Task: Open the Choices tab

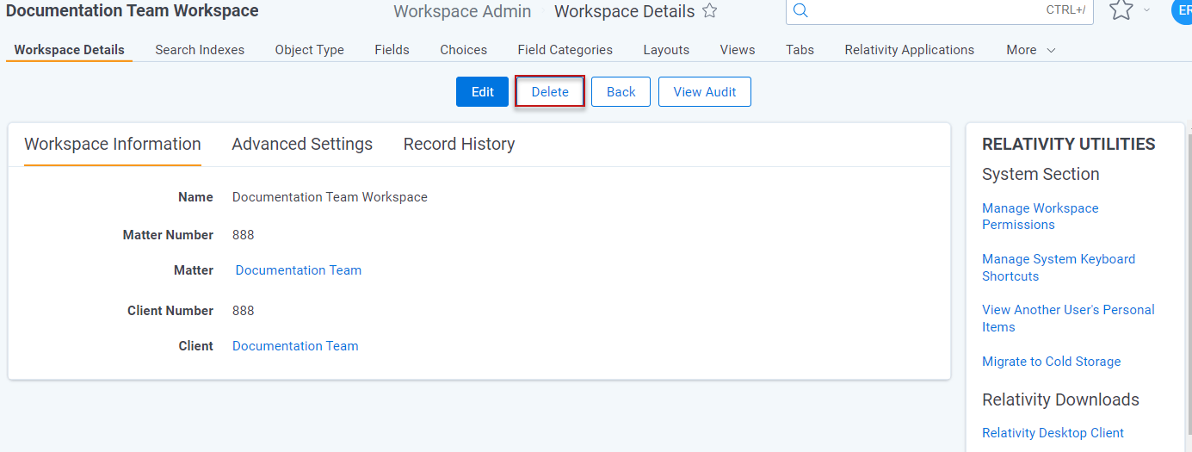Action: pos(463,50)
